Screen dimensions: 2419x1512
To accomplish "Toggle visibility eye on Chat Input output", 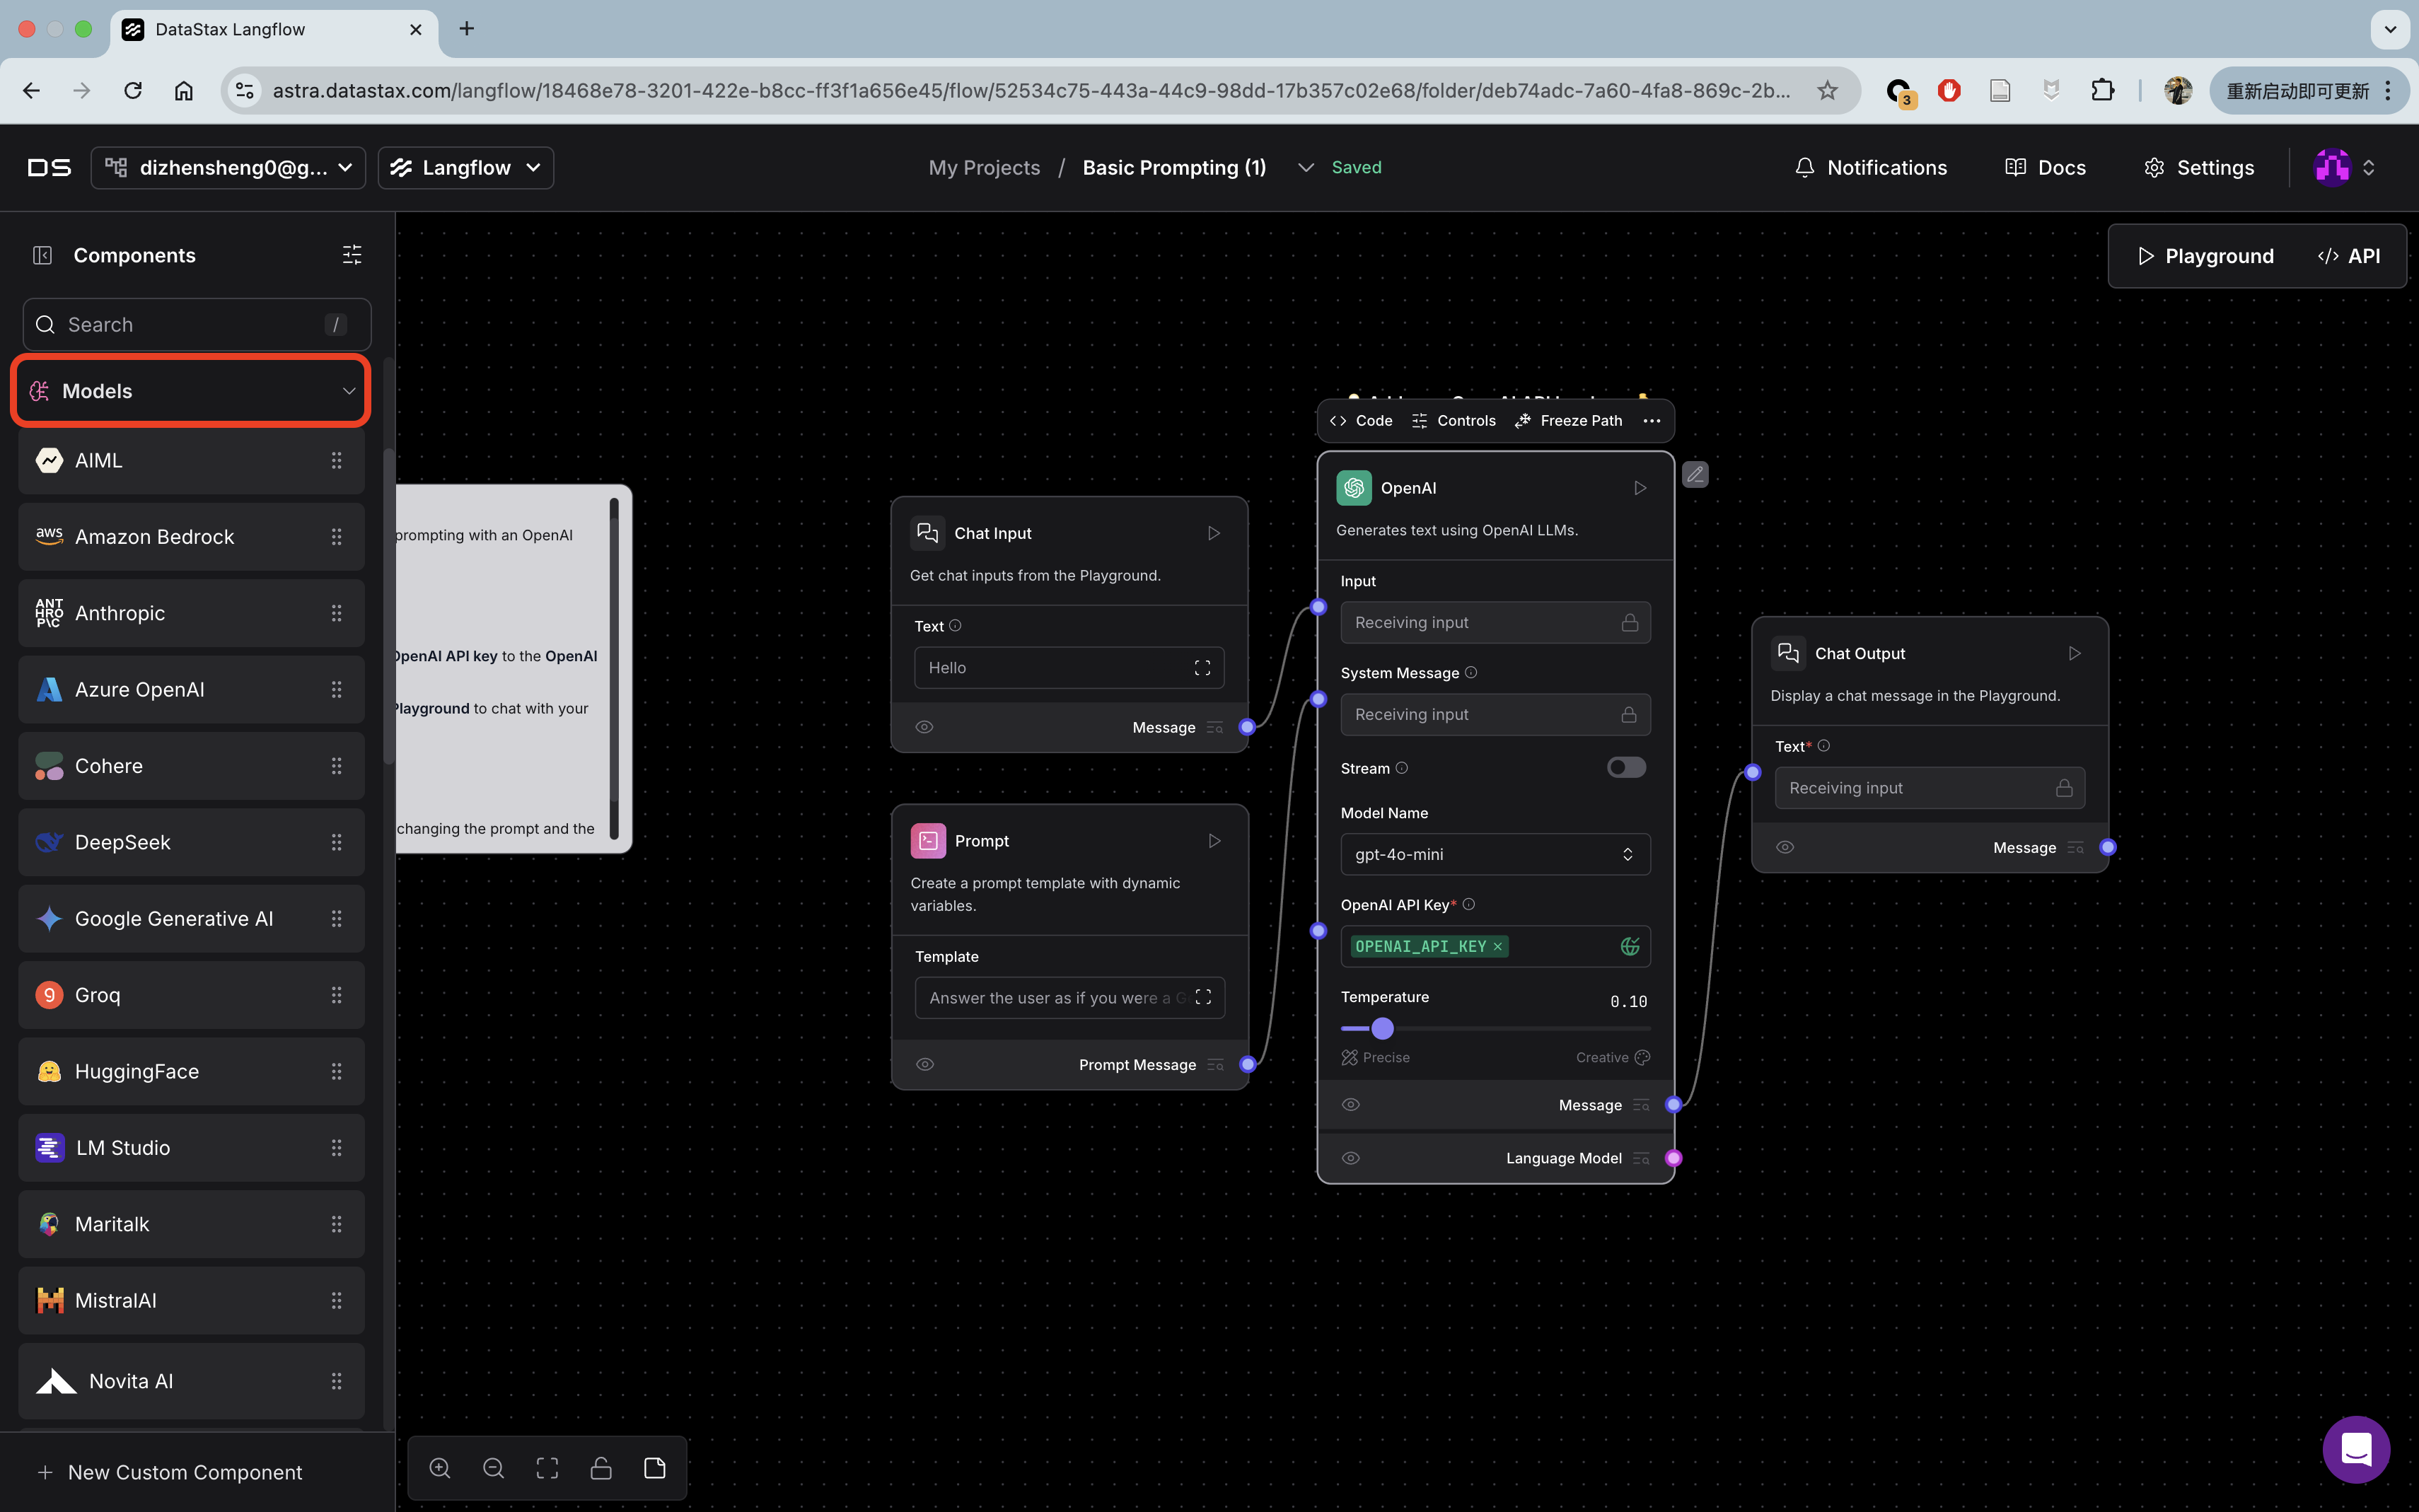I will [925, 727].
